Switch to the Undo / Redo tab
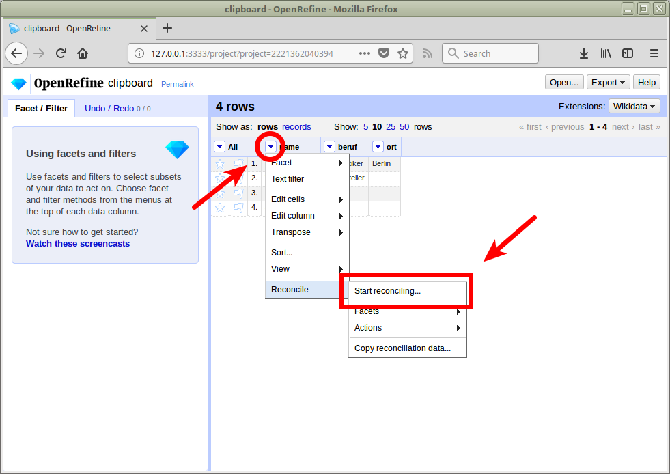 point(109,108)
